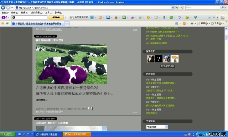Click the address bar URL field
The image size is (228, 137).
tap(93, 7)
